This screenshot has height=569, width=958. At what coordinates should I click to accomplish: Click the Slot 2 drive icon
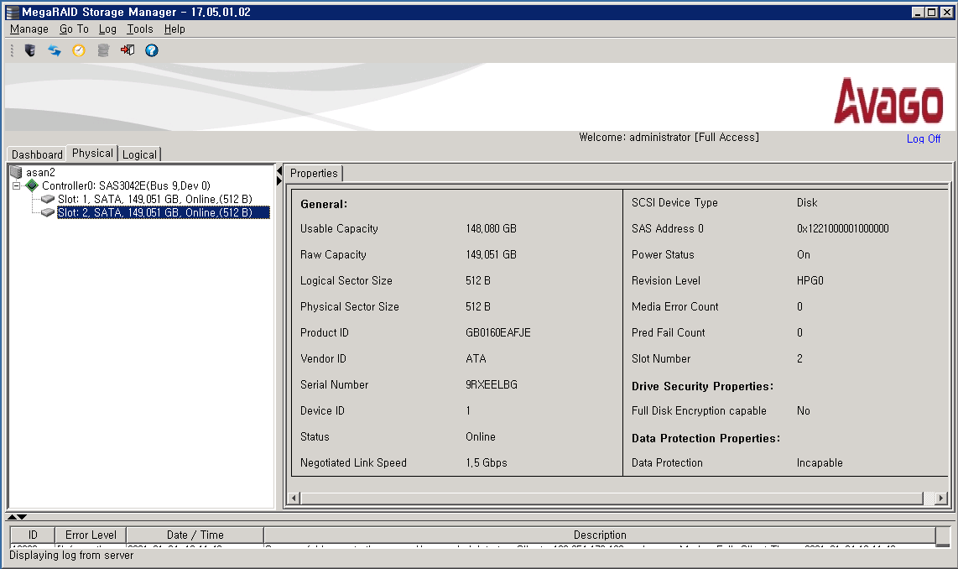click(x=48, y=212)
